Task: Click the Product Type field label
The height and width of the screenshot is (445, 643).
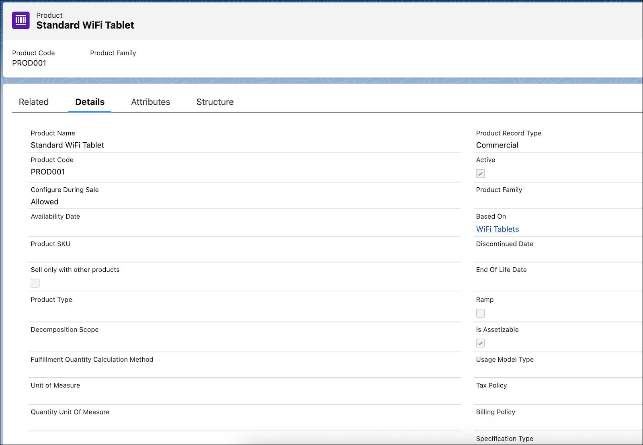Action: click(x=51, y=300)
